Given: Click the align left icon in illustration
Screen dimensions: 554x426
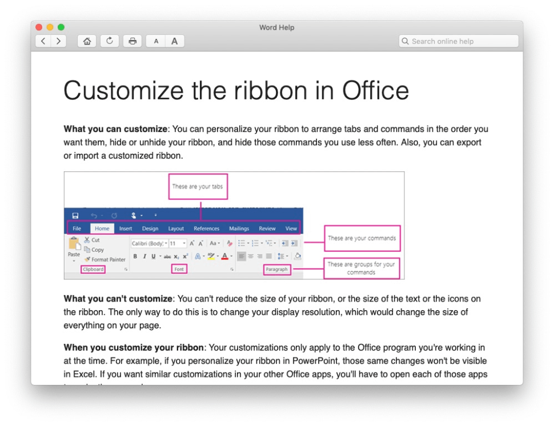Looking at the screenshot, I should [242, 256].
